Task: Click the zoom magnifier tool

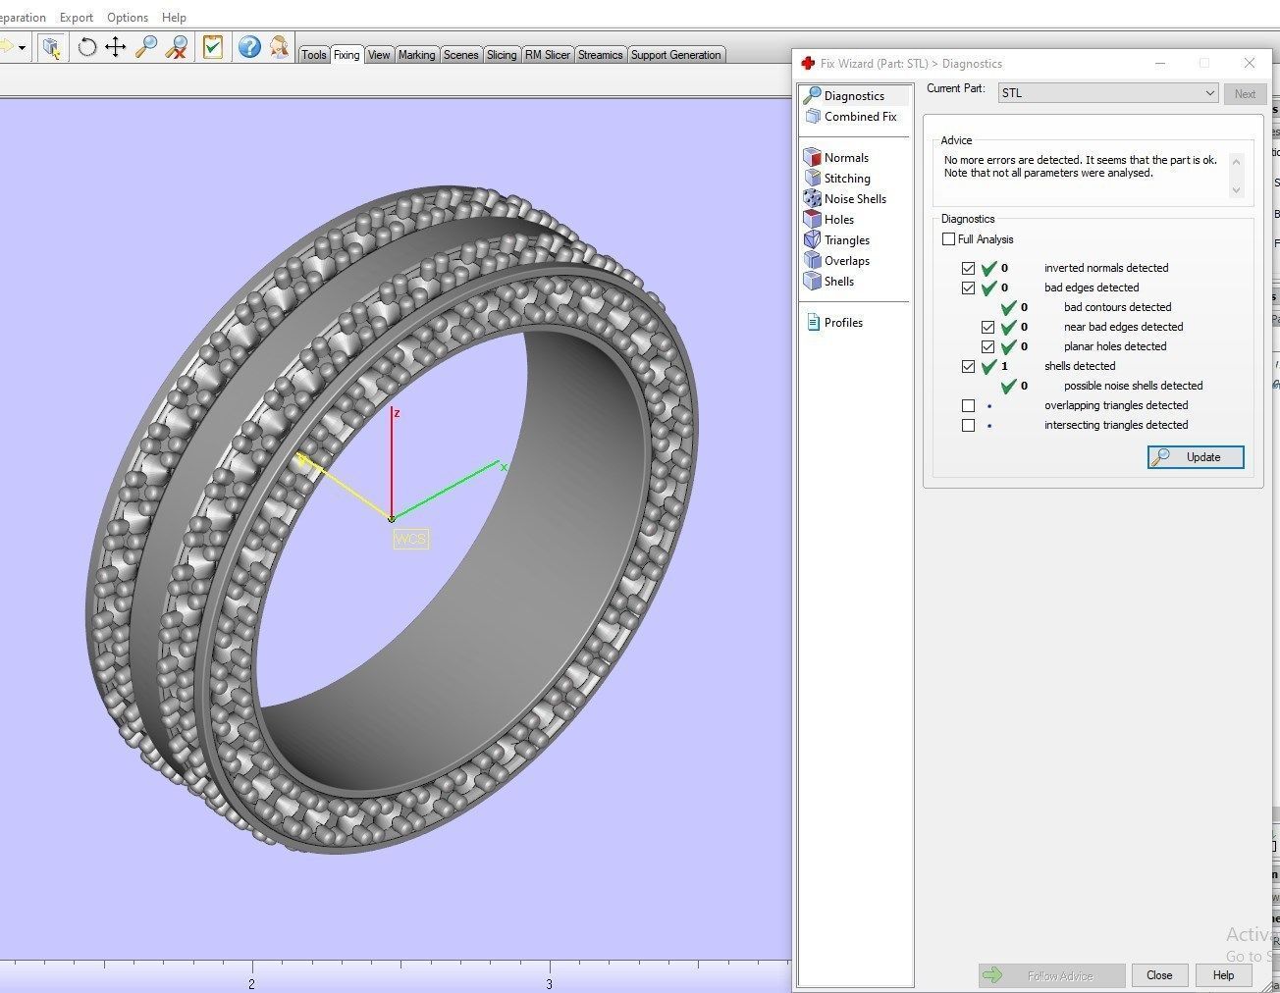Action: coord(146,47)
